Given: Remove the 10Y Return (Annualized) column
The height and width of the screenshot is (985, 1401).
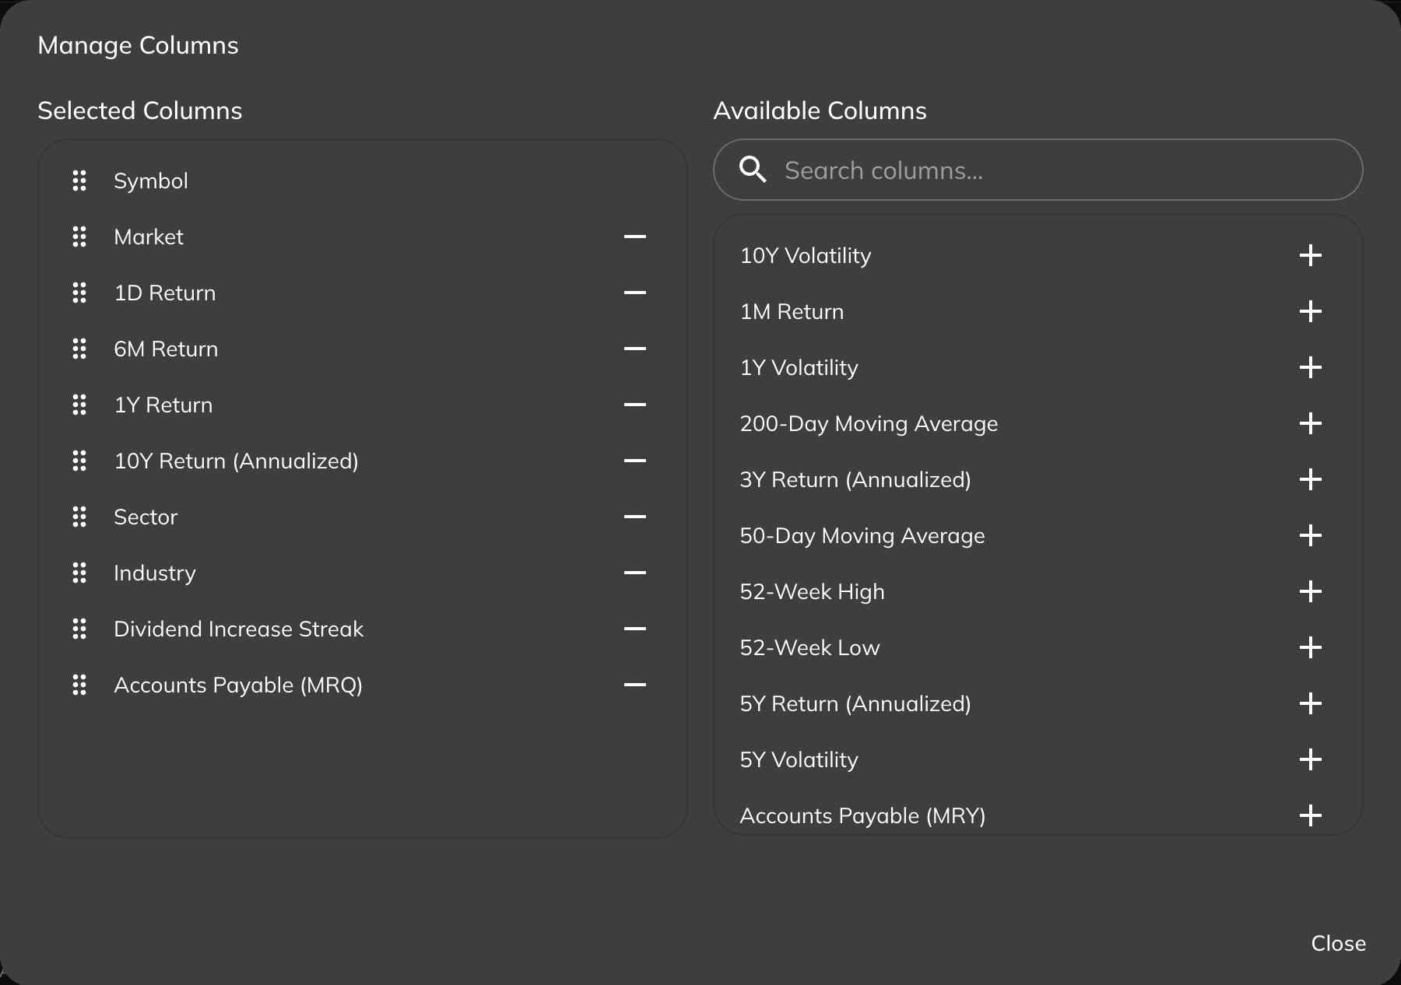Looking at the screenshot, I should point(636,461).
